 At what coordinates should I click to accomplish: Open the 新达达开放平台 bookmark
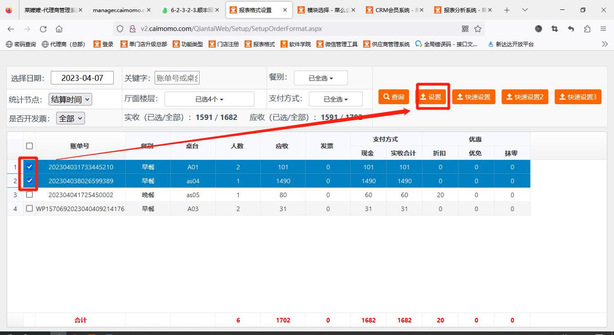(x=511, y=44)
